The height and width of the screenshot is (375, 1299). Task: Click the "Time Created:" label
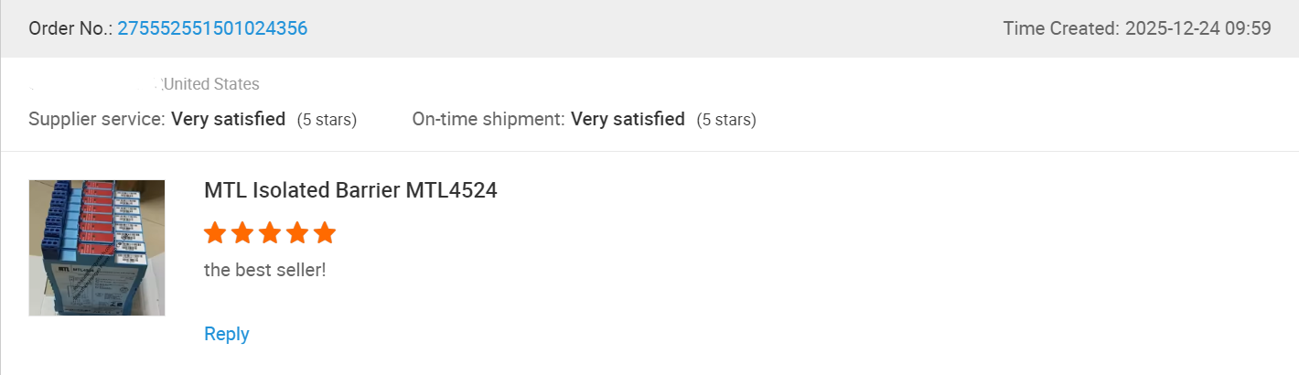(1061, 28)
